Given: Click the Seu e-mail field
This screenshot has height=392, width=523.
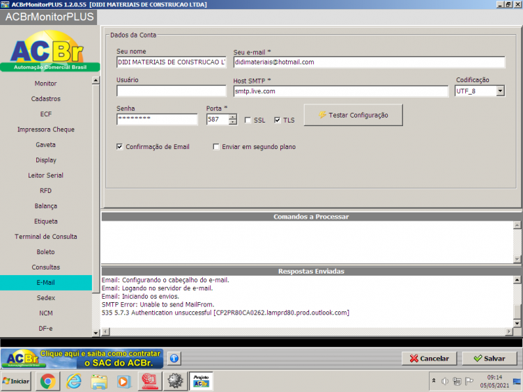Looking at the screenshot, I should point(369,62).
